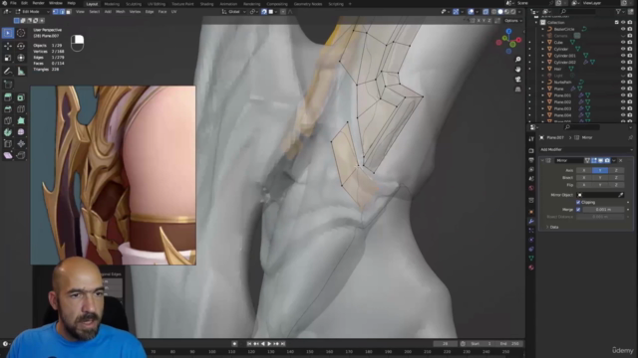Enable Mirror Axis X

coord(584,170)
